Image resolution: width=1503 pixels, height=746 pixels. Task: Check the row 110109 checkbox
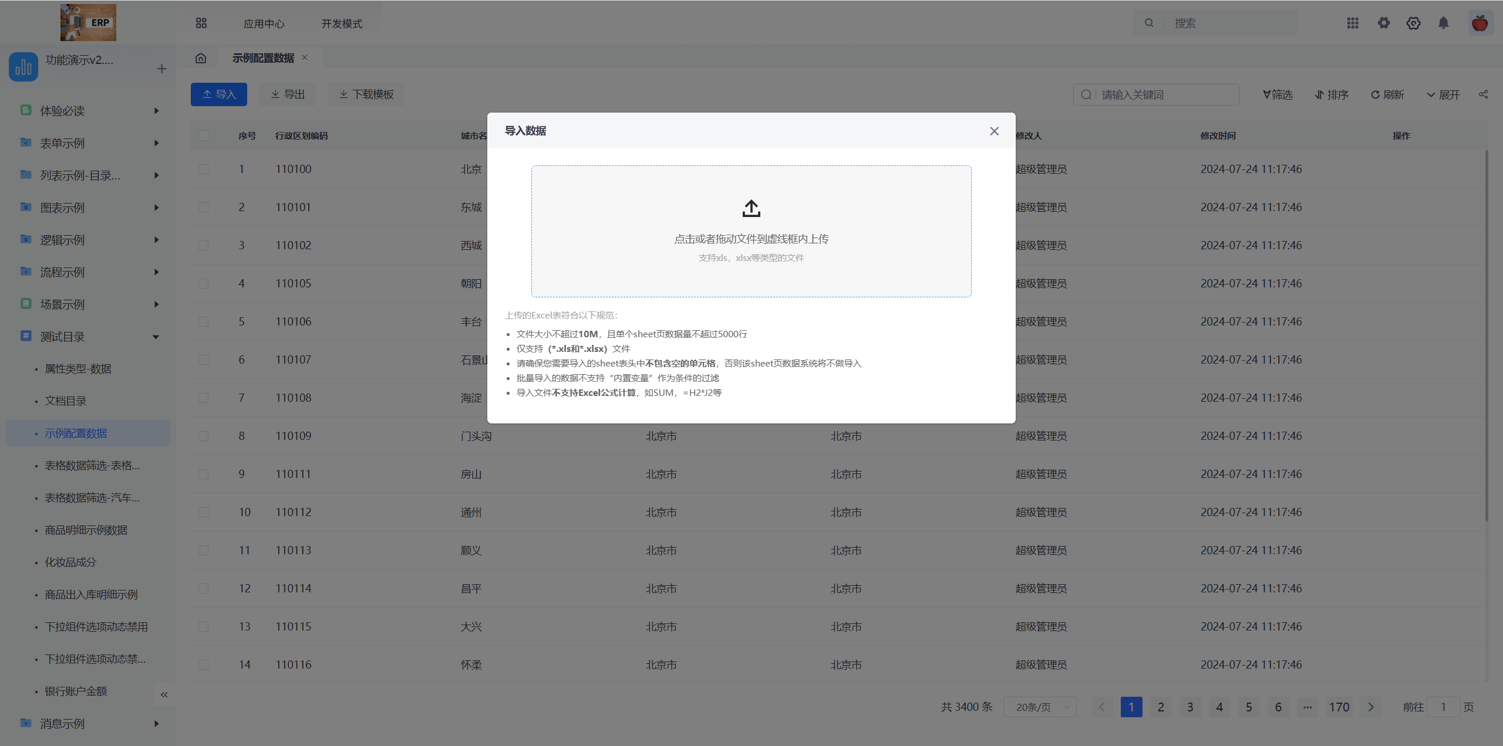pyautogui.click(x=204, y=436)
